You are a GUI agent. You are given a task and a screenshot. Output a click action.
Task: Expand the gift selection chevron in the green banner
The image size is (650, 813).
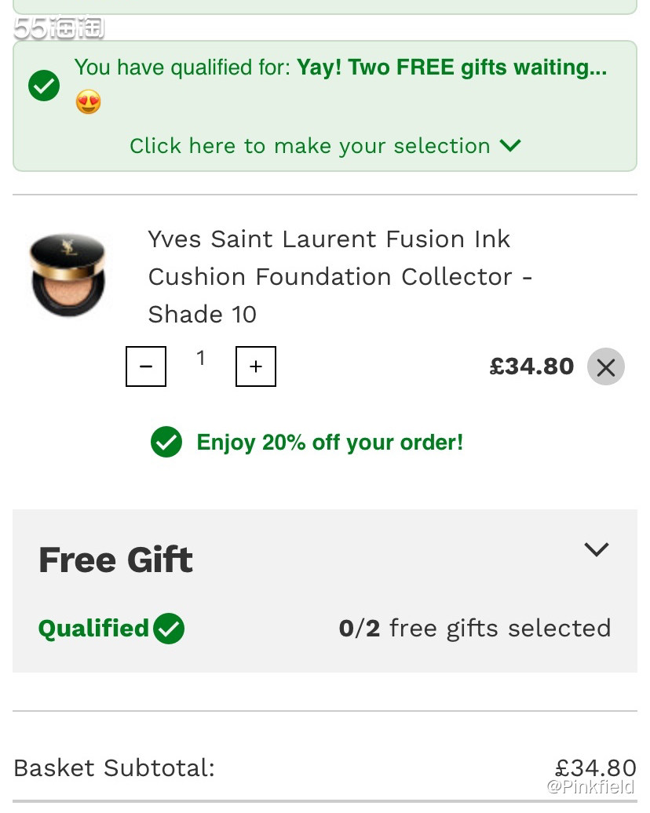tap(510, 145)
